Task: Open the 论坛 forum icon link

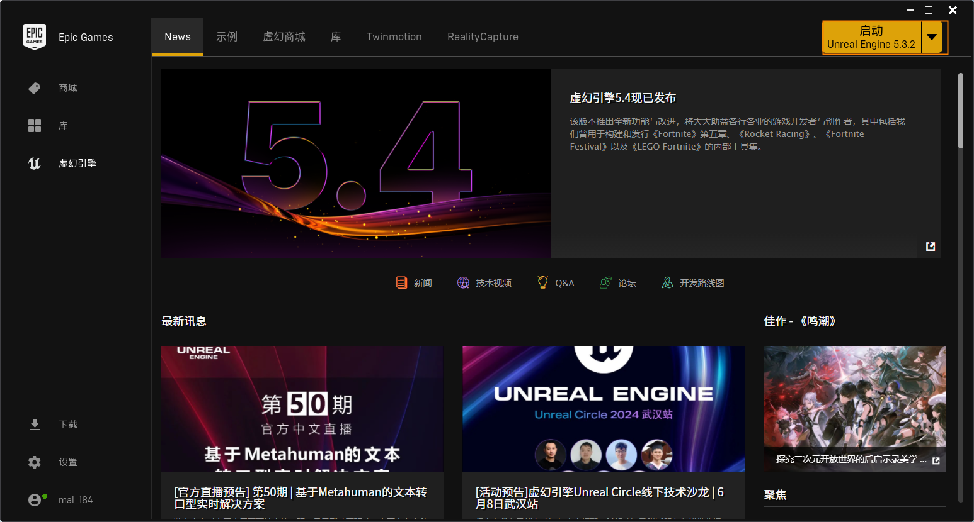Action: [x=605, y=283]
